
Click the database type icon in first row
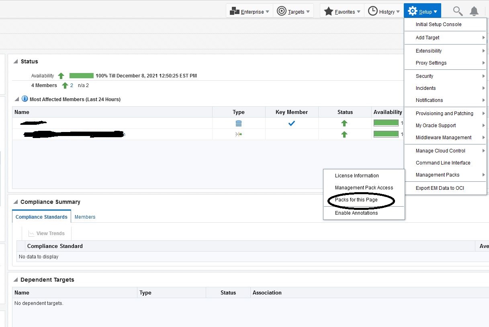pos(238,123)
